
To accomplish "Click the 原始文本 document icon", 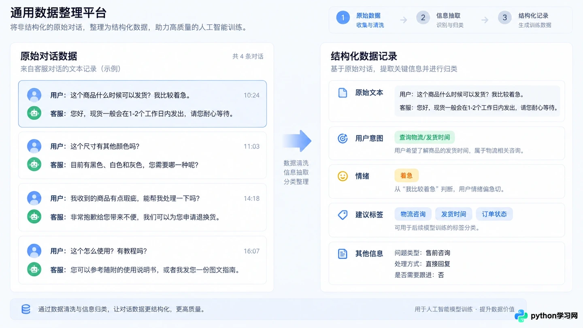I will click(x=343, y=93).
